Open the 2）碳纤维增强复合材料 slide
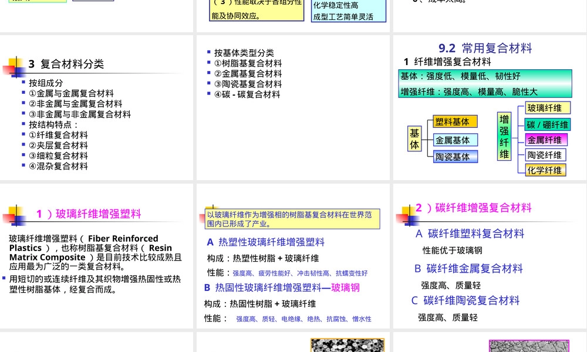Screen dimensions: 587x352 pyautogui.click(x=490, y=256)
